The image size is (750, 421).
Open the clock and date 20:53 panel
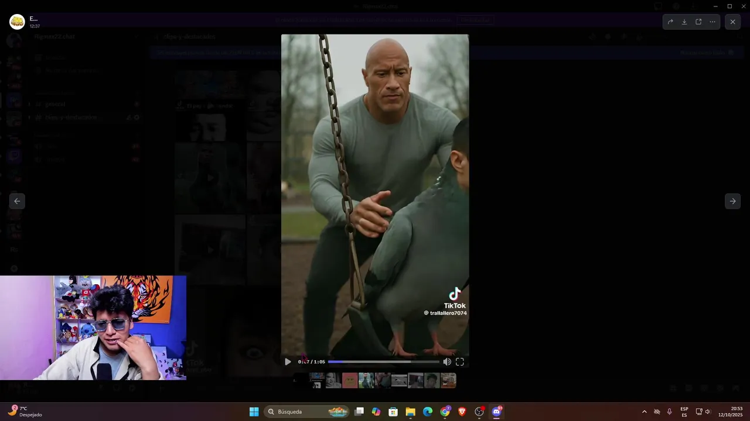click(x=731, y=412)
